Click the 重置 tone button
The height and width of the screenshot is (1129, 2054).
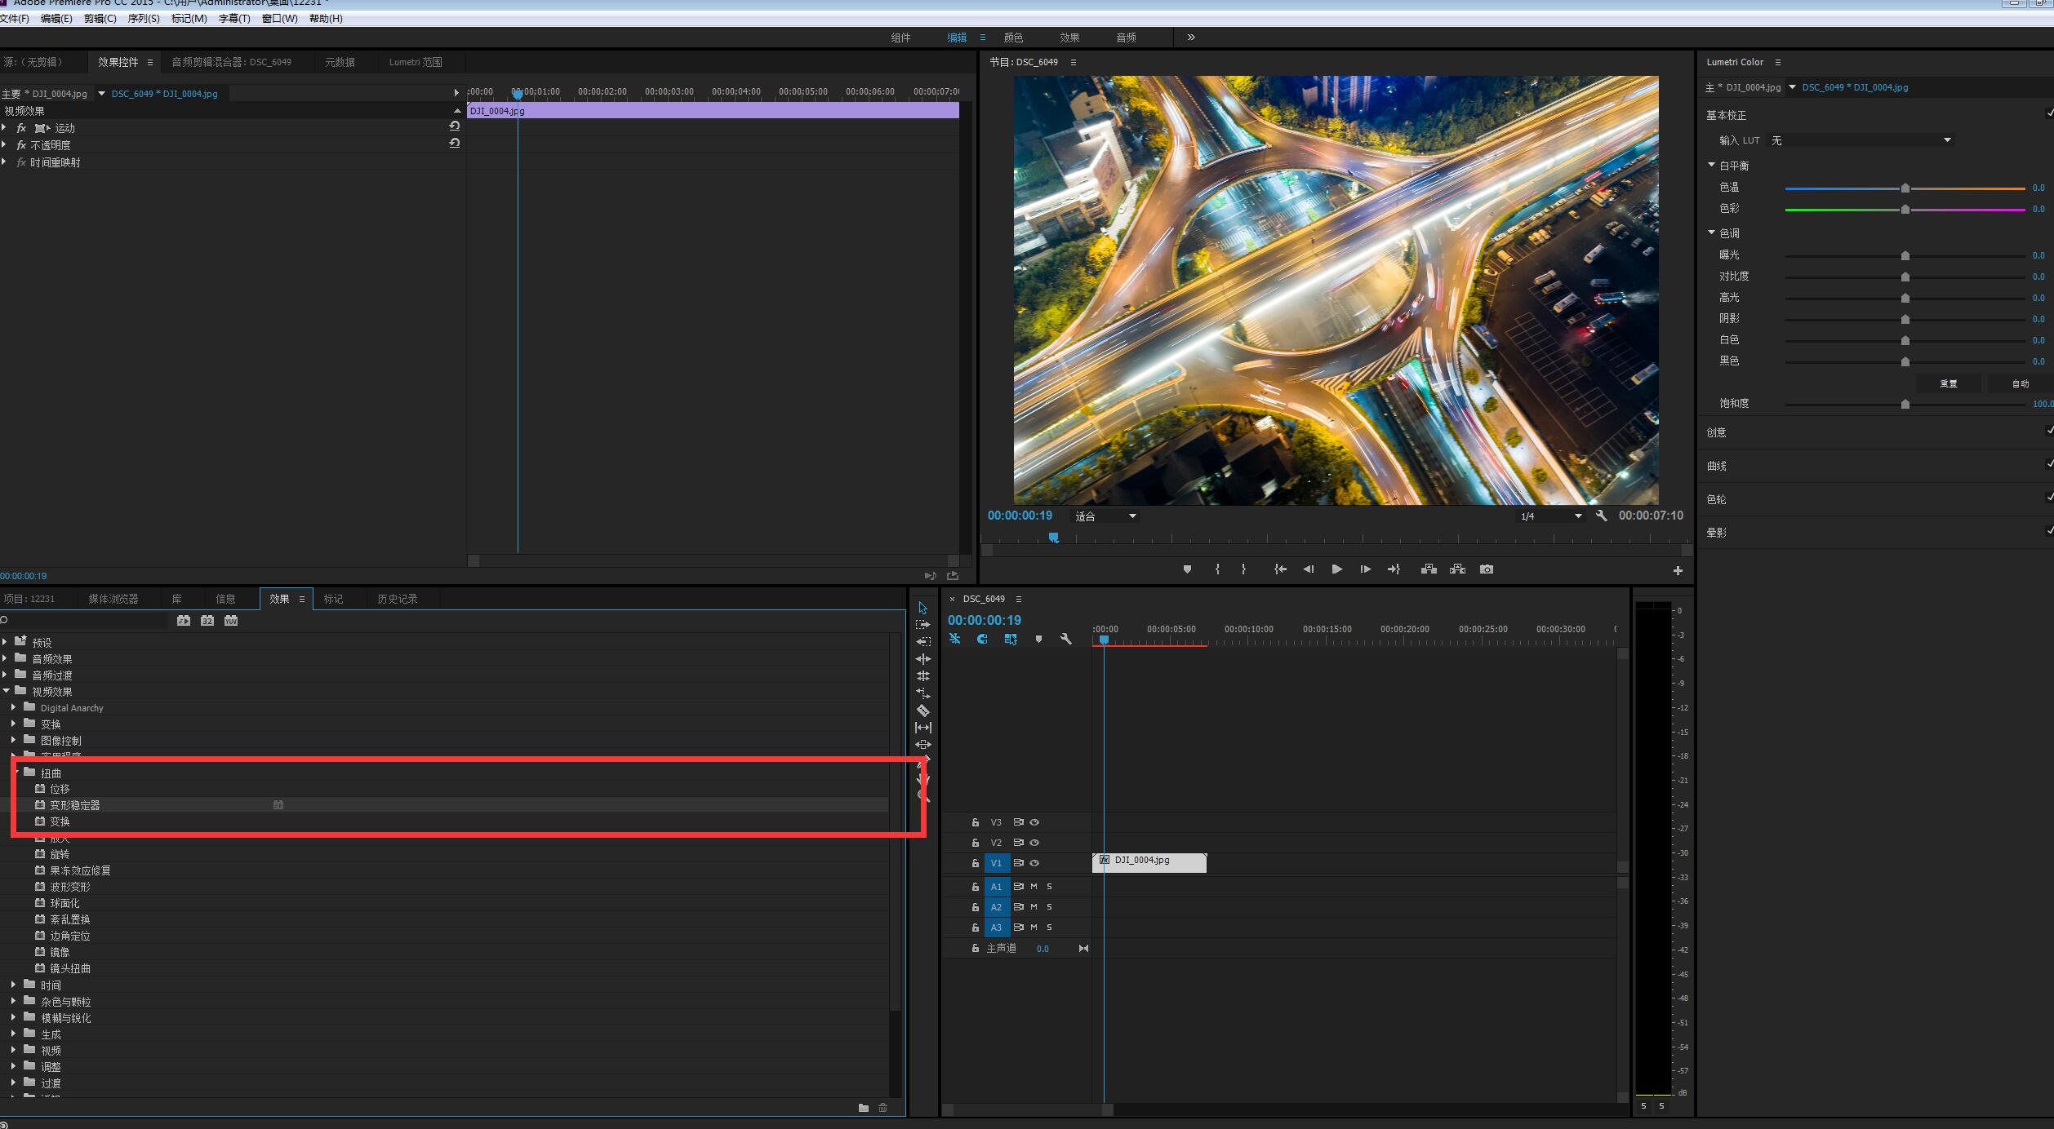pyautogui.click(x=1948, y=383)
